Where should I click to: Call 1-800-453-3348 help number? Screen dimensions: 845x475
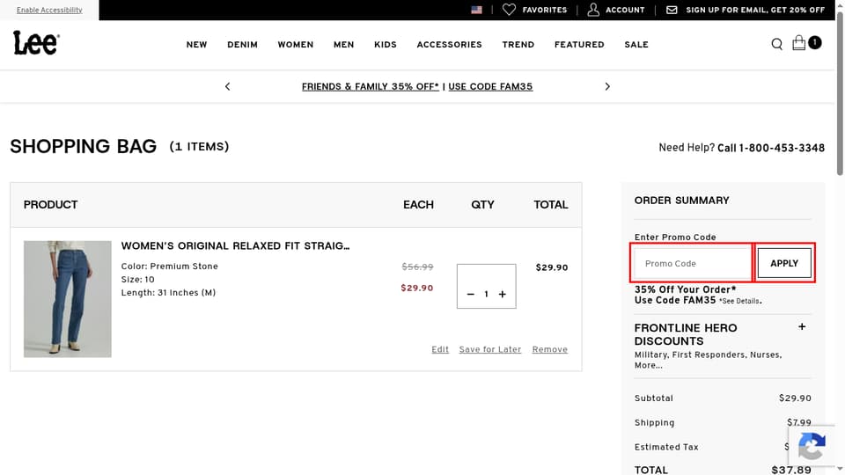pyautogui.click(x=771, y=148)
